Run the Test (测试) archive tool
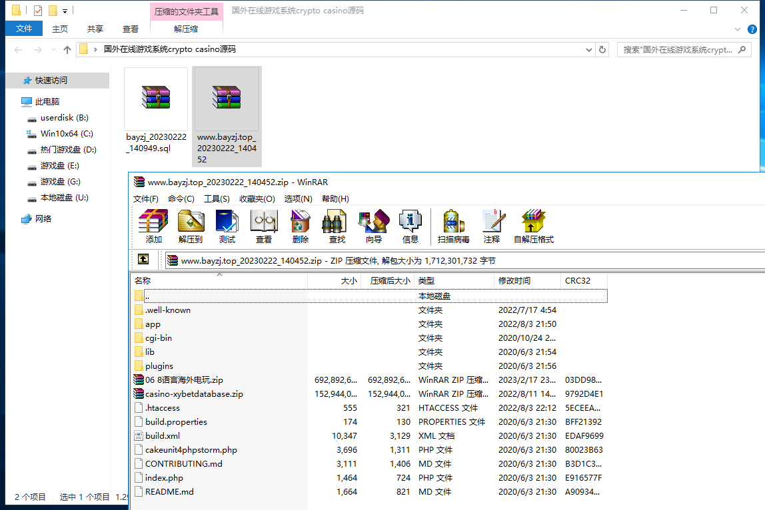Image resolution: width=765 pixels, height=510 pixels. pos(227,226)
